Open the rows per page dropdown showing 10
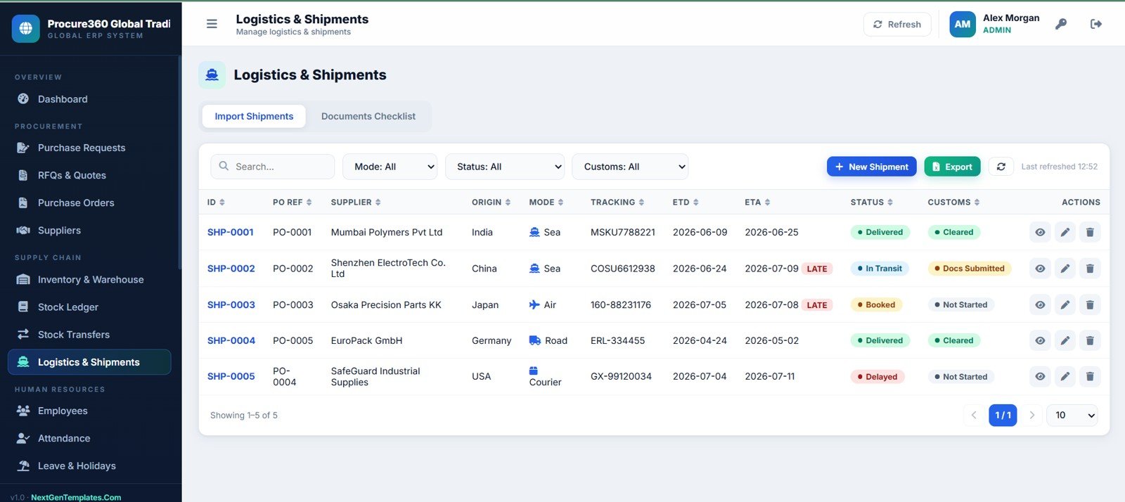1125x502 pixels. 1072,415
